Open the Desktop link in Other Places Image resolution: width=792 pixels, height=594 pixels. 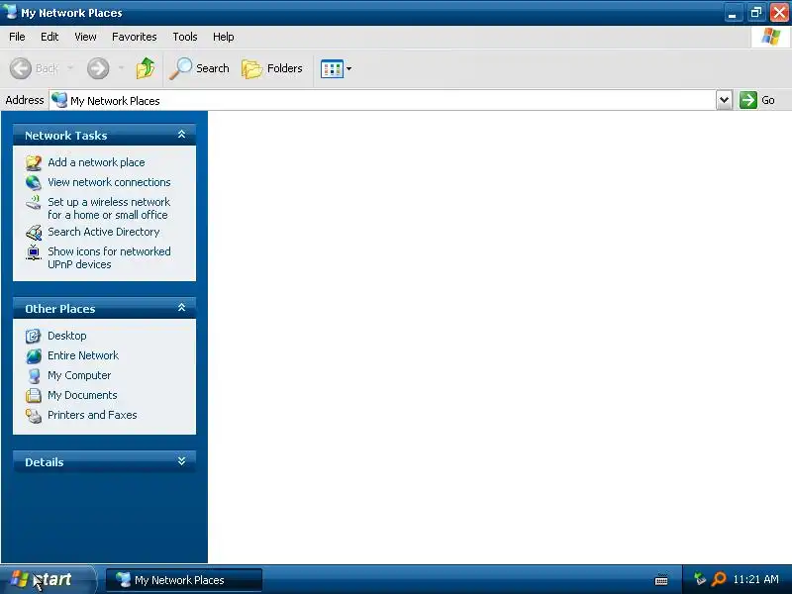coord(67,336)
